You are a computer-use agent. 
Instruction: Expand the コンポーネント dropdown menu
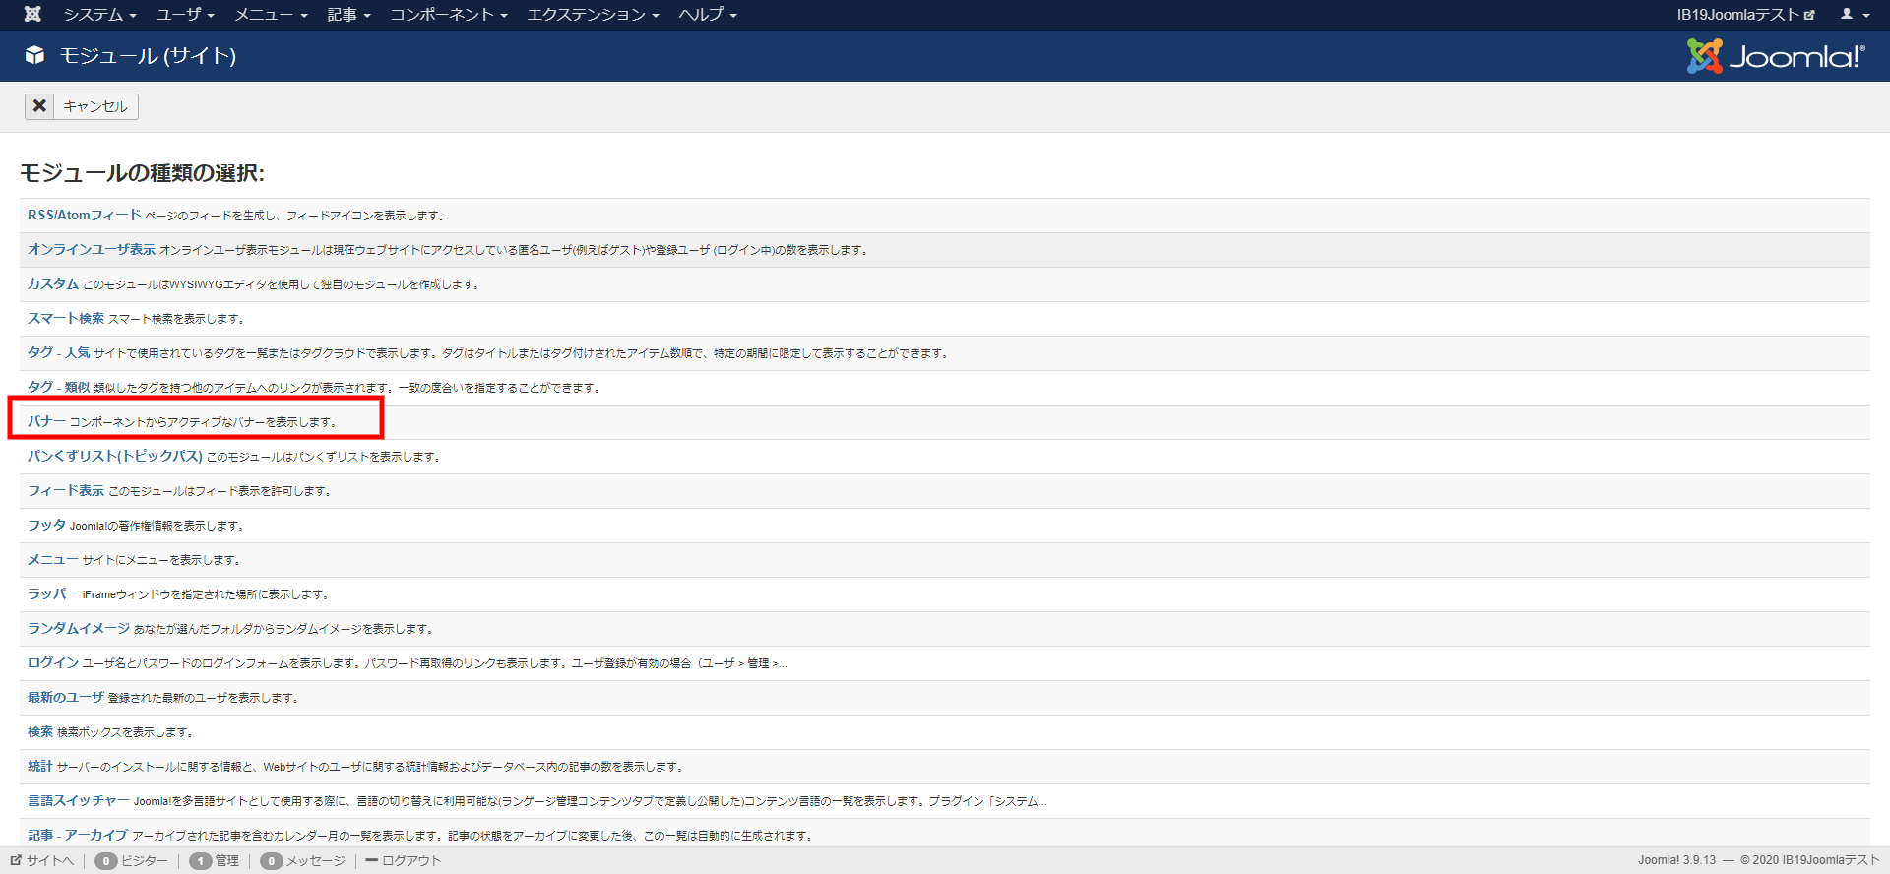pos(448,14)
